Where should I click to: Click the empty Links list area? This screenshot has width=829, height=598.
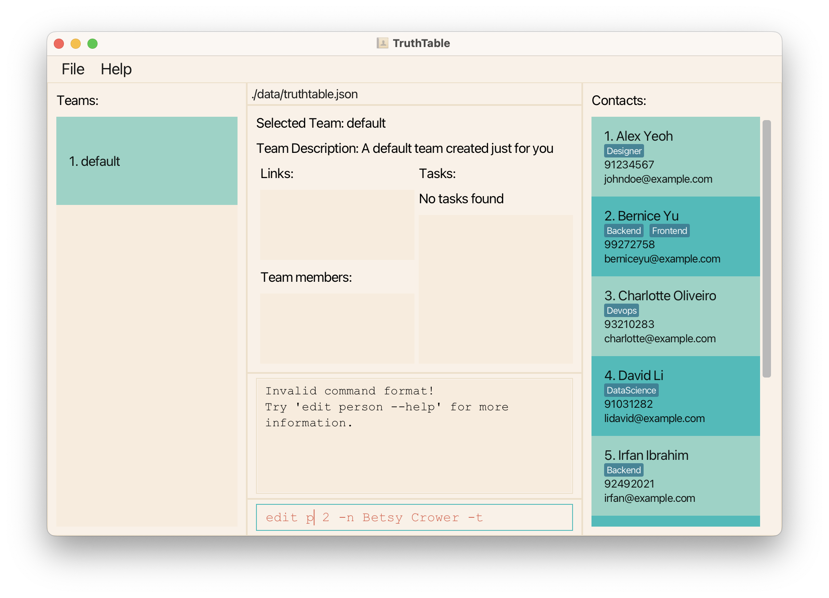pos(337,225)
